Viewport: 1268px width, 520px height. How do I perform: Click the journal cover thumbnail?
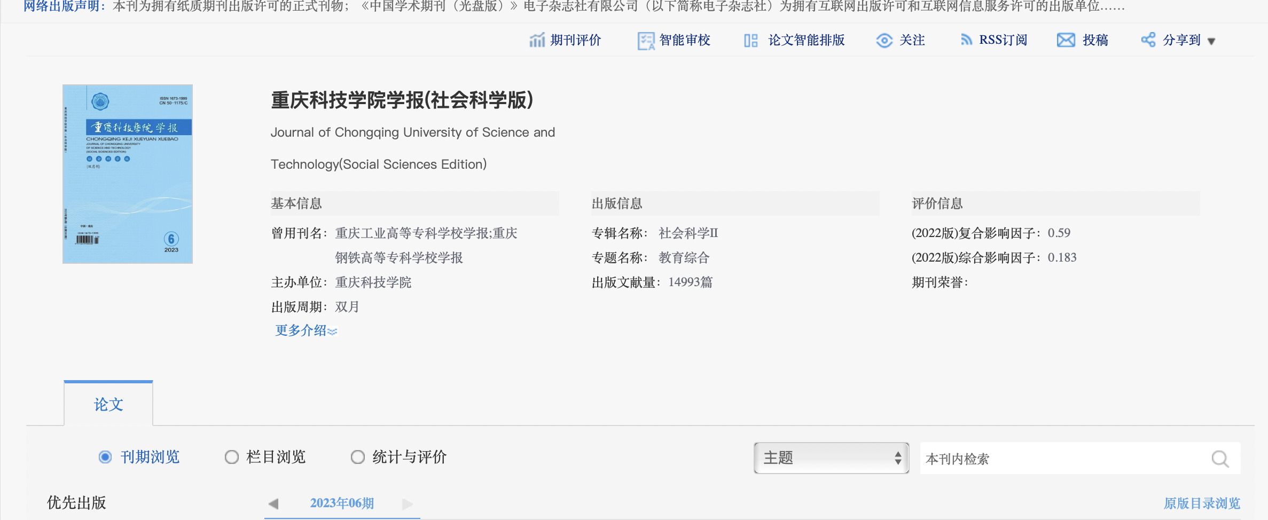128,174
